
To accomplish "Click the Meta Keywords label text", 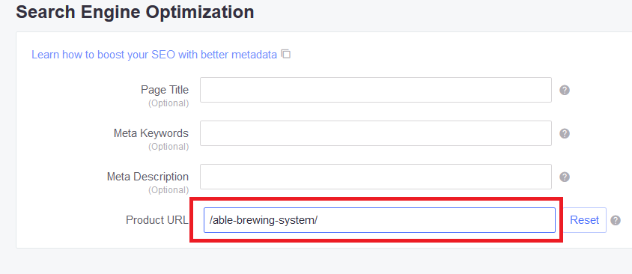I will 151,133.
